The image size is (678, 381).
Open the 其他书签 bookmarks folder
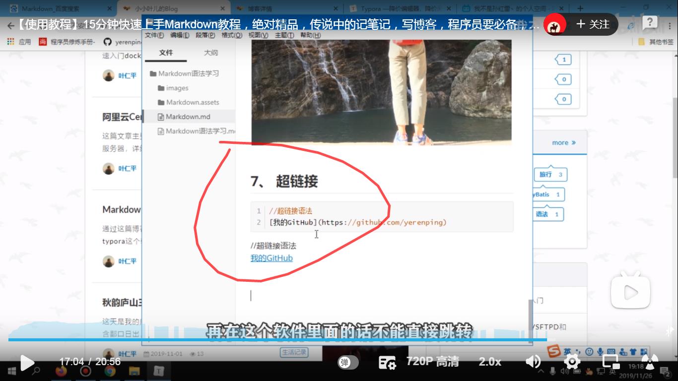[656, 42]
